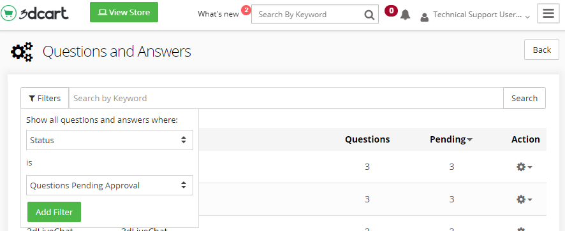Click the Add Filter button
This screenshot has width=565, height=231.
click(x=54, y=212)
